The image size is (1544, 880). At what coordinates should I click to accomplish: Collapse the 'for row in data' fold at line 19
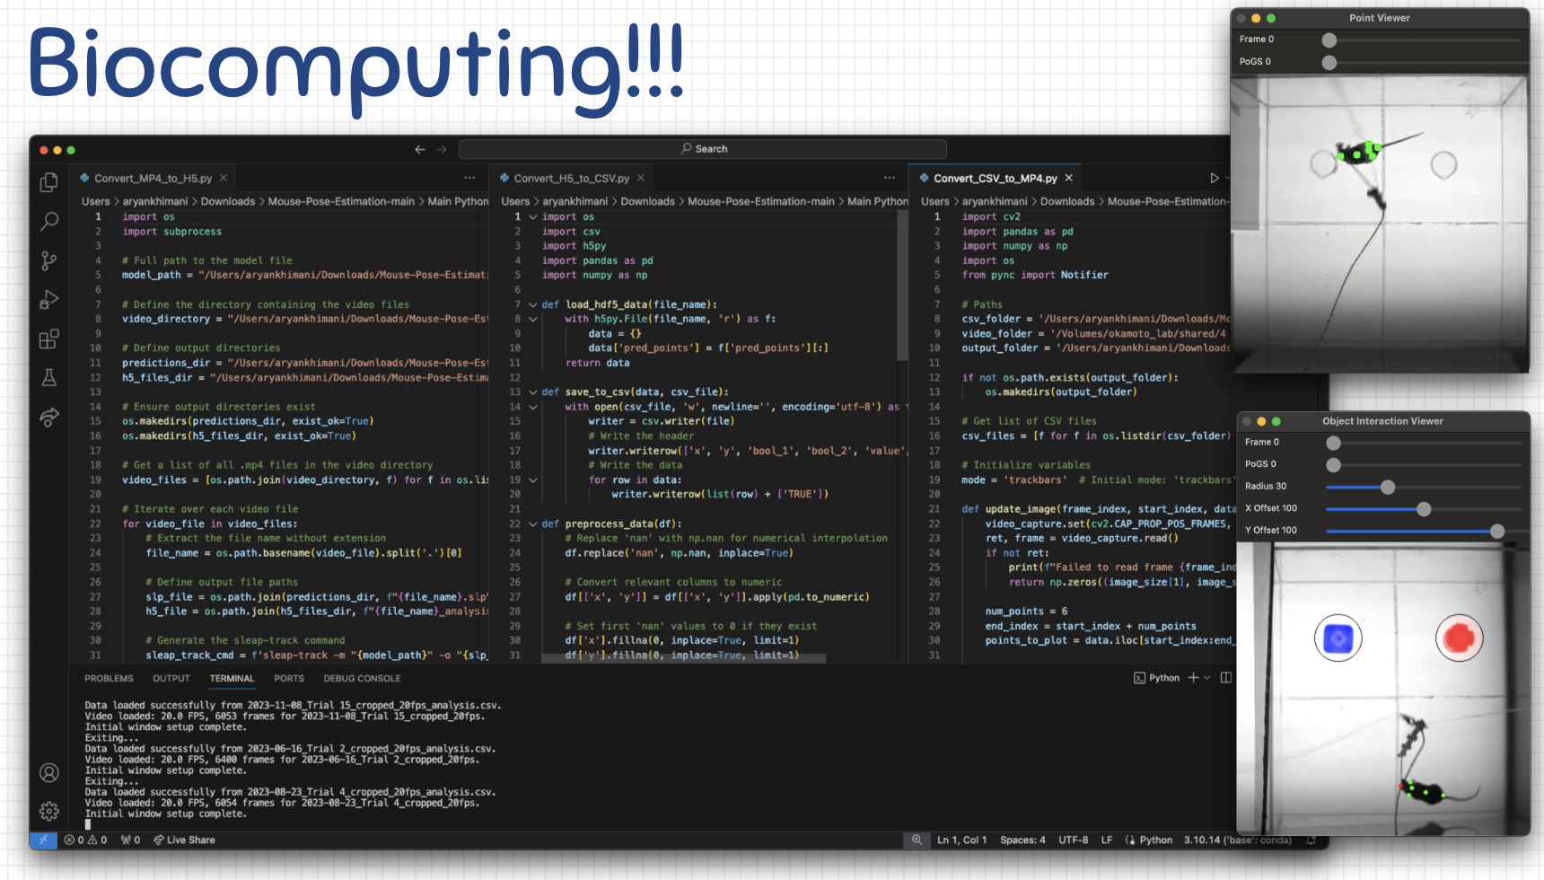(x=532, y=480)
